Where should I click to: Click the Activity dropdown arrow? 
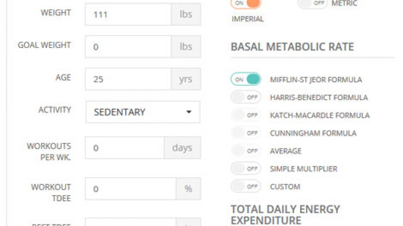pos(189,112)
